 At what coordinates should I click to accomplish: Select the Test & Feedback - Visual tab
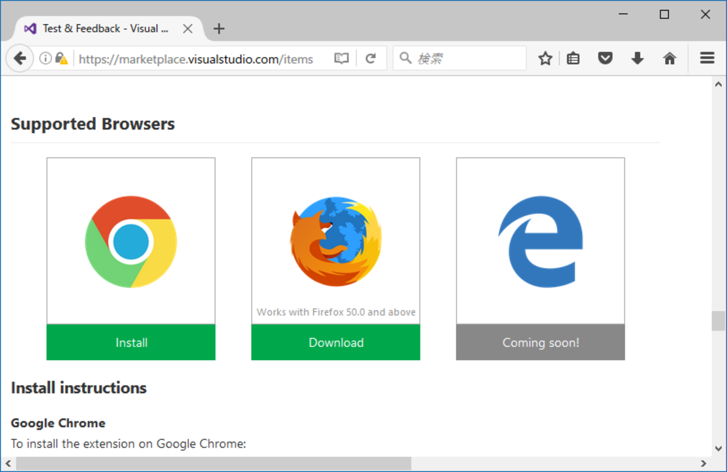[109, 29]
